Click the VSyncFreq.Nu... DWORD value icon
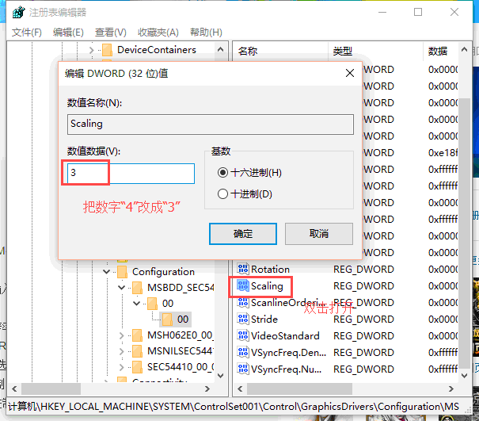 click(x=243, y=369)
